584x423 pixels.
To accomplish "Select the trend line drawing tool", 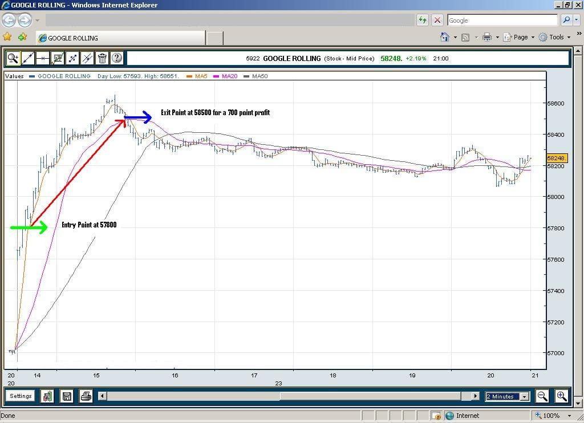I will pos(28,58).
